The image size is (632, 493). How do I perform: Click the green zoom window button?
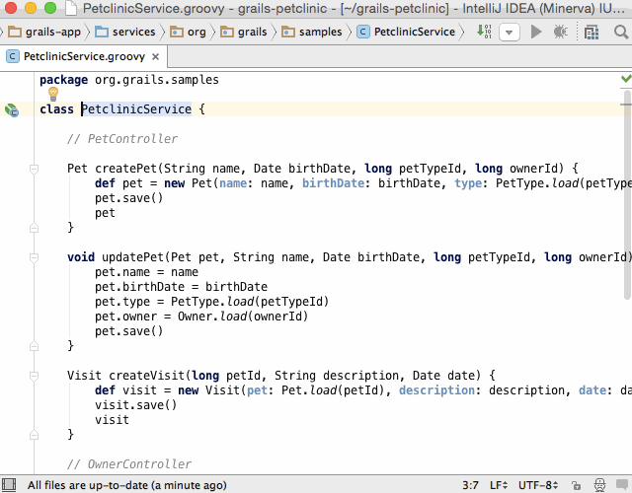coord(50,7)
